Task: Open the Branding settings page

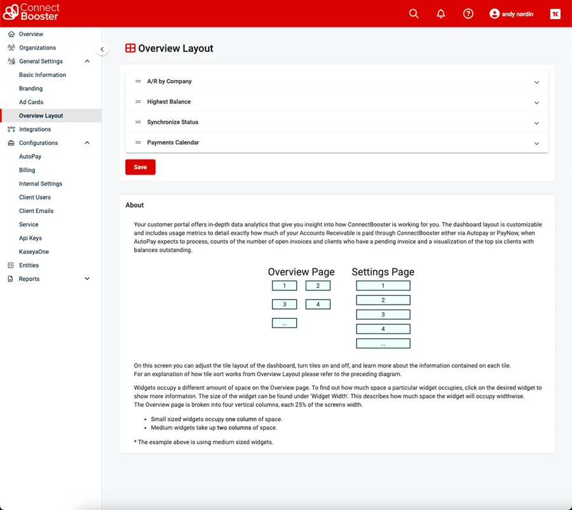Action: pyautogui.click(x=31, y=88)
